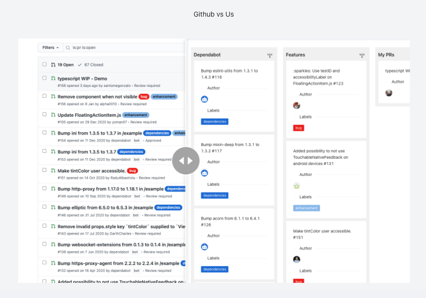
Task: Select the My PRs column title
Action: click(x=386, y=55)
